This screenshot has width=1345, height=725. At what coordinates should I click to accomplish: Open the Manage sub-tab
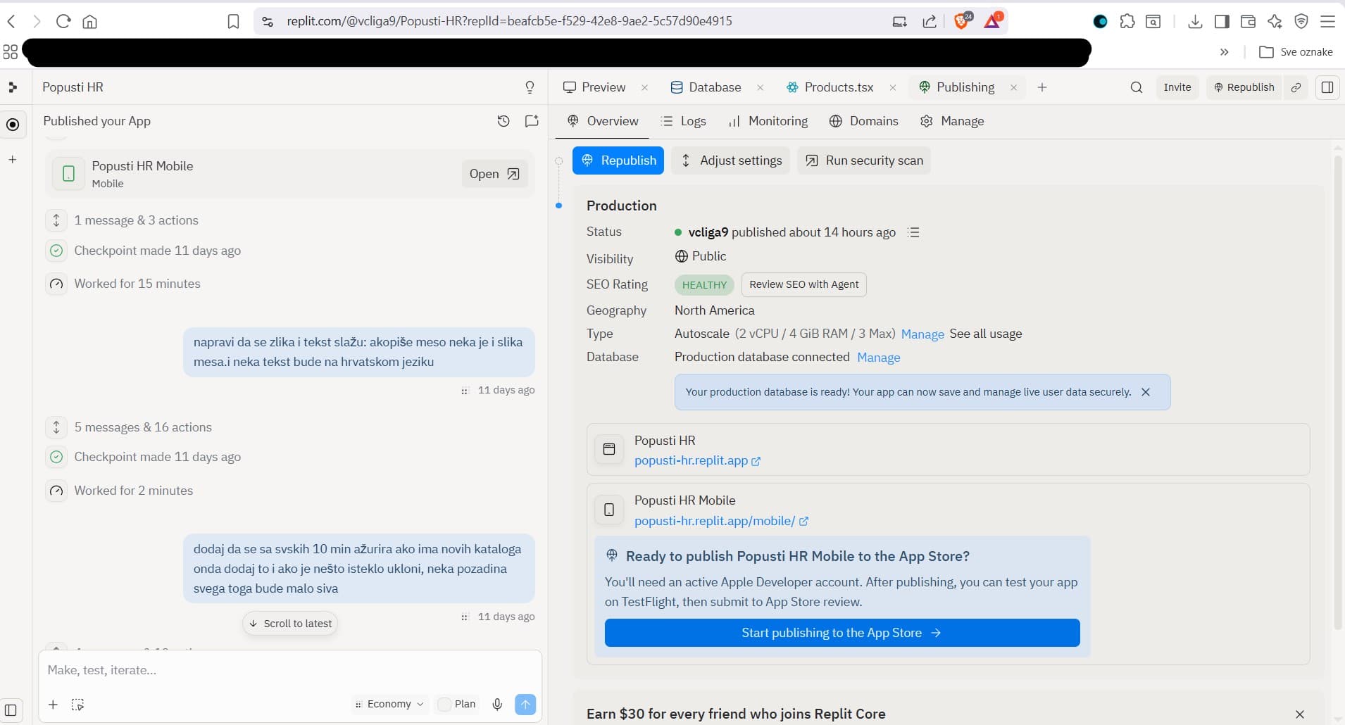(952, 121)
